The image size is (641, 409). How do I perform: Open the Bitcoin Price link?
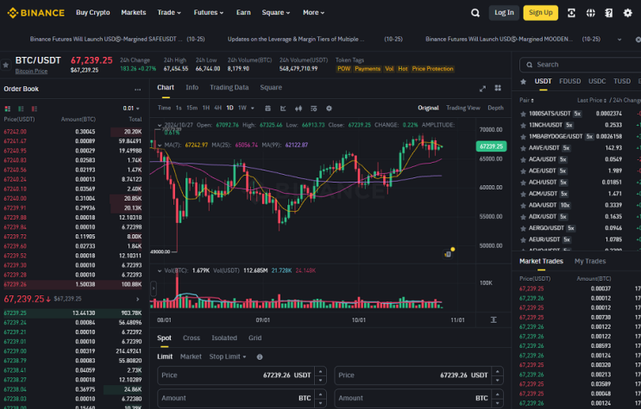click(31, 71)
